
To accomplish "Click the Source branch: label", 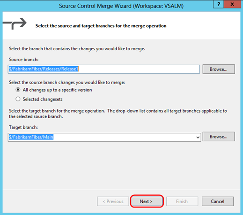I will click(x=24, y=60).
